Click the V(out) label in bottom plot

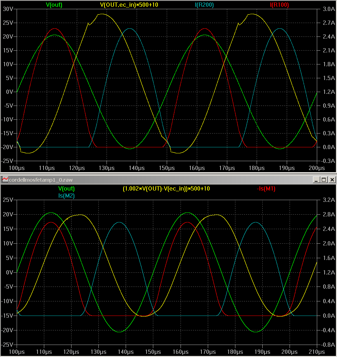coord(67,188)
